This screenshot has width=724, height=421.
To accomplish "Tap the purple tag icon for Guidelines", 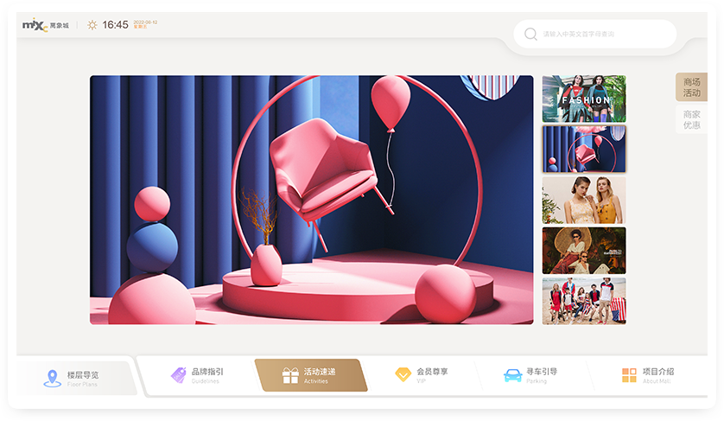I will [x=178, y=375].
